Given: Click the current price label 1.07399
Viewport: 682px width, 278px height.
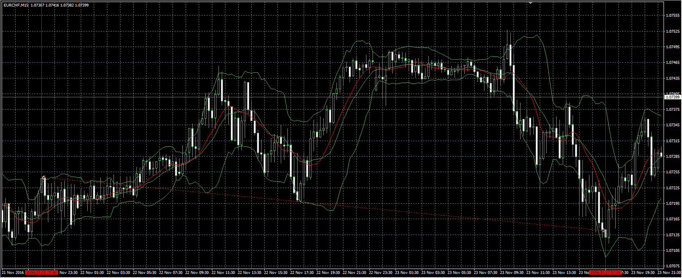Looking at the screenshot, I should [672, 97].
